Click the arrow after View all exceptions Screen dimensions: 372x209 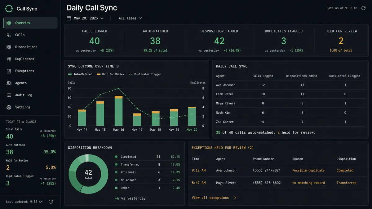click(235, 198)
